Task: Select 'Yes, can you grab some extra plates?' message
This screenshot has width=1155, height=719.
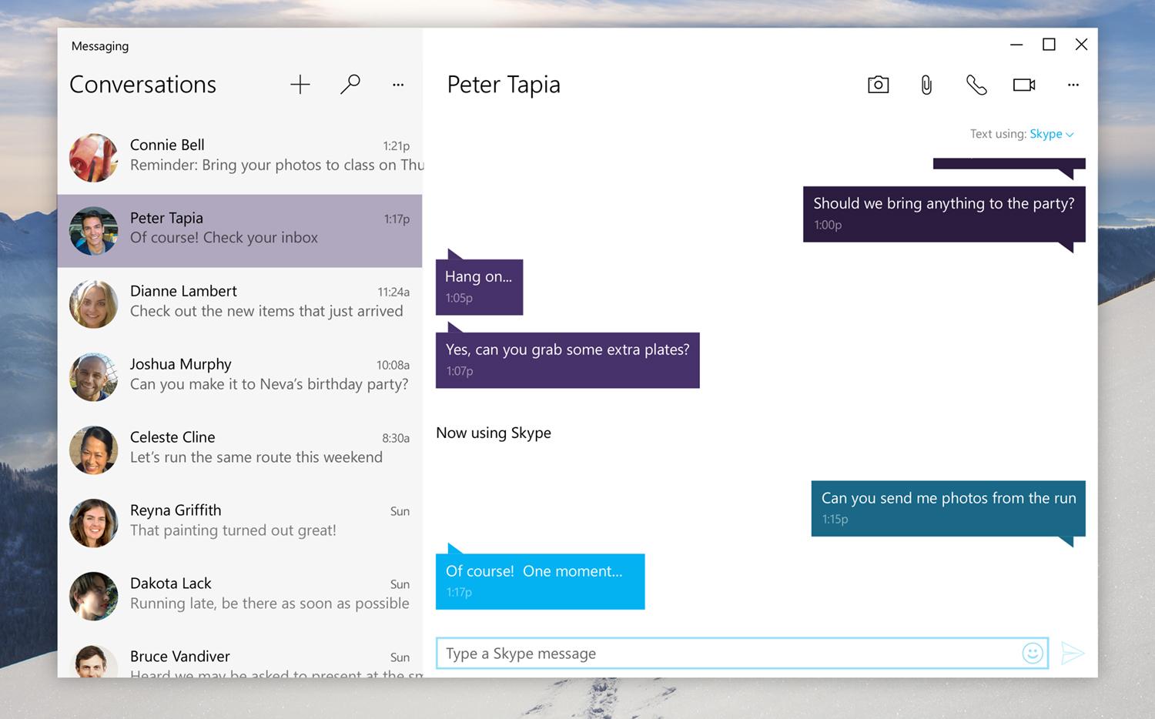Action: point(567,359)
